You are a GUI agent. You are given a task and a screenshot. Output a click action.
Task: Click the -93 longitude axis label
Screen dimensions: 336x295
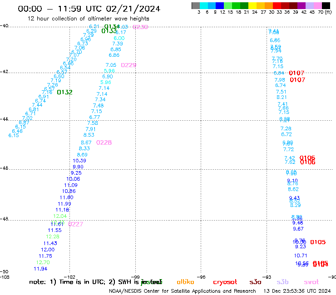tap(267, 277)
